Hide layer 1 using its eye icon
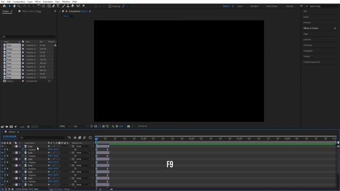The image size is (340, 191). point(2,146)
